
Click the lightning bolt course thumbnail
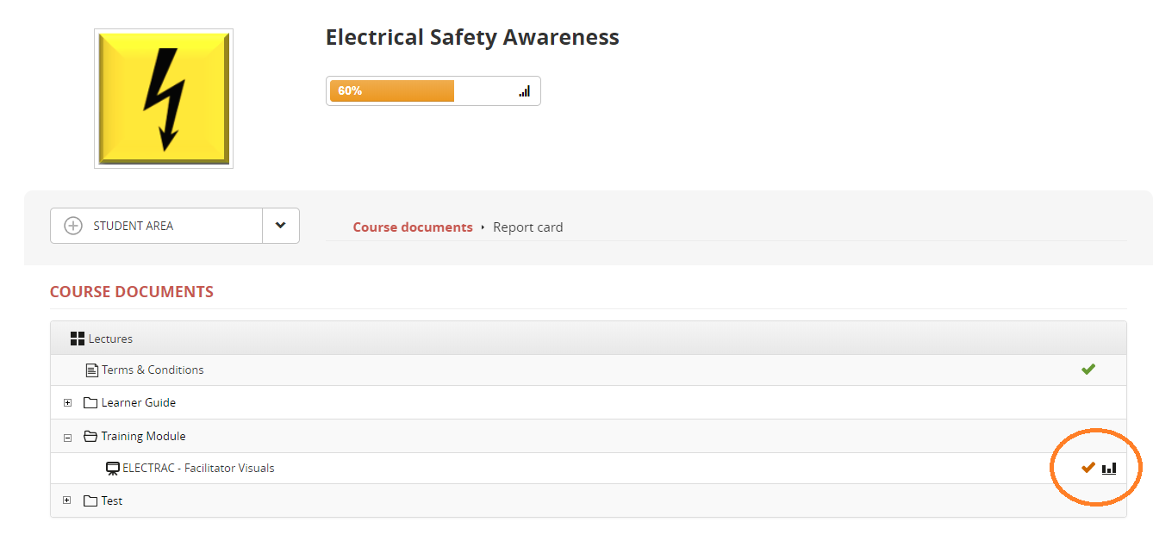pyautogui.click(x=164, y=98)
